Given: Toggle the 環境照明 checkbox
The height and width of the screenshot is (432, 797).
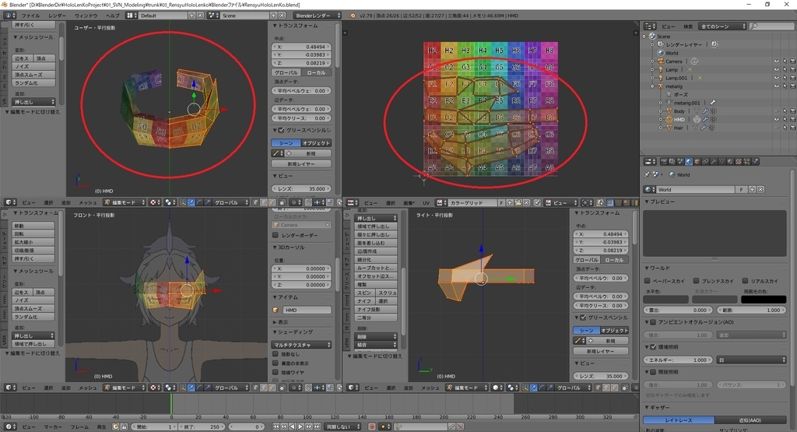Looking at the screenshot, I should click(x=653, y=347).
